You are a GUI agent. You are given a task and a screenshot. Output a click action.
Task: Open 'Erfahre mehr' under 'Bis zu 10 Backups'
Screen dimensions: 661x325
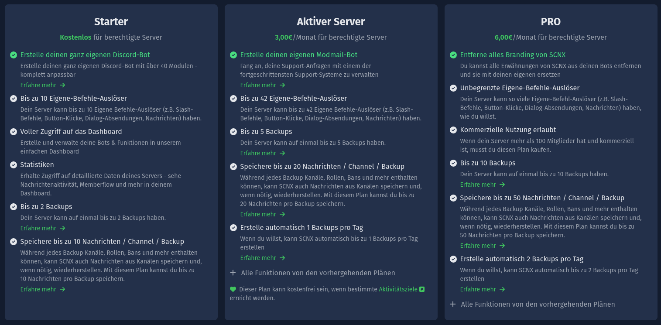click(x=483, y=185)
